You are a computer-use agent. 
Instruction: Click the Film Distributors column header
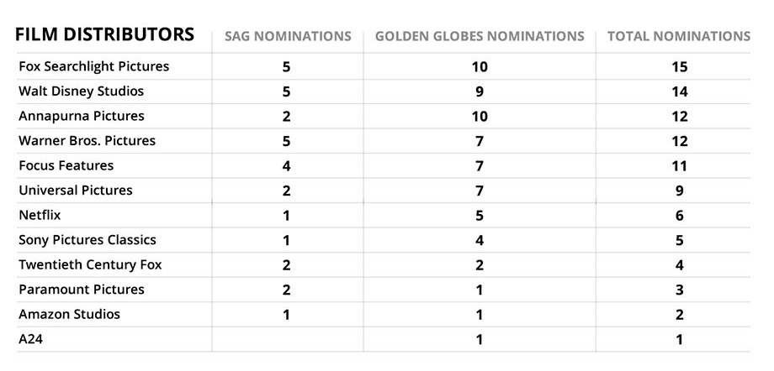coord(105,35)
